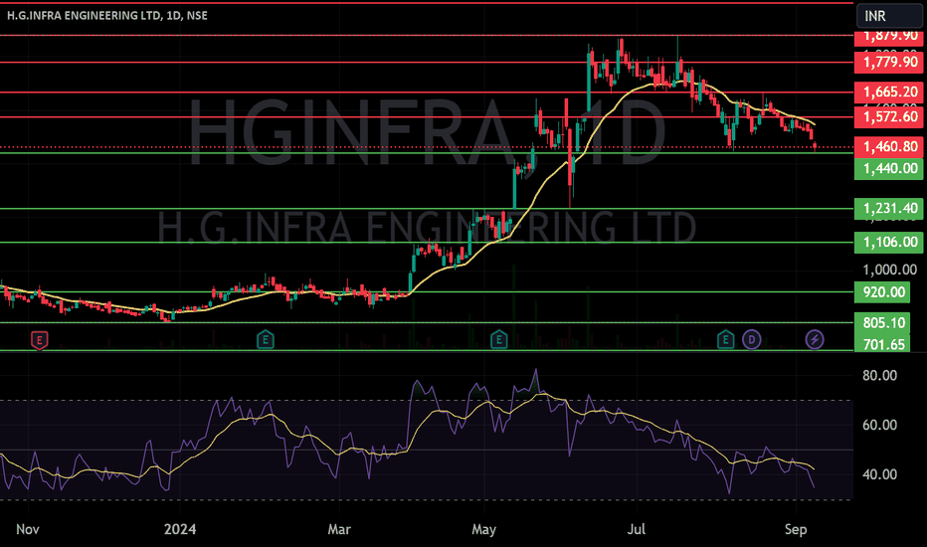Image resolution: width=927 pixels, height=547 pixels.
Task: Click the Jul label on time axis
Action: 637,529
